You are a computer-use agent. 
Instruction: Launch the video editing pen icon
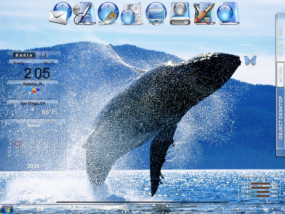click(205, 13)
